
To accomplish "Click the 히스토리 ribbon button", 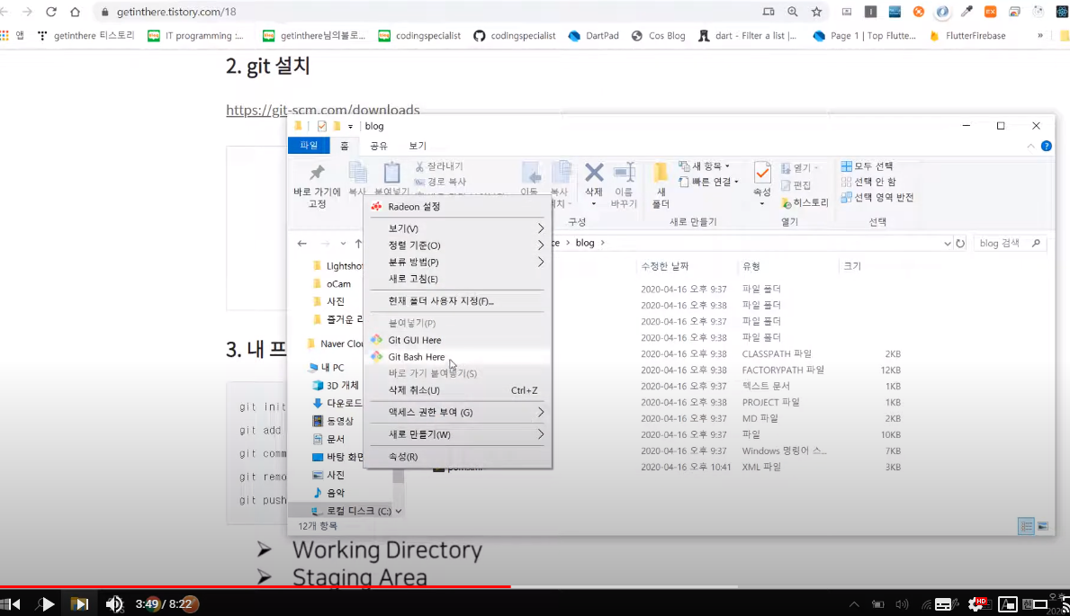I will [805, 202].
